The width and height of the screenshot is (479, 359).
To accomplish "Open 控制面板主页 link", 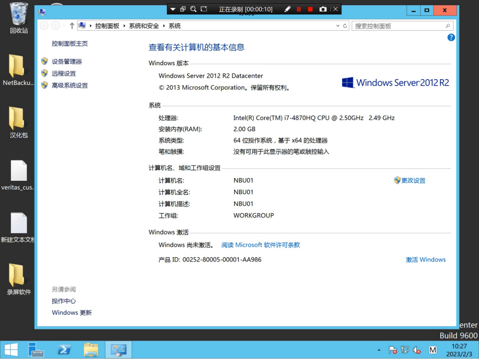I will coord(70,44).
